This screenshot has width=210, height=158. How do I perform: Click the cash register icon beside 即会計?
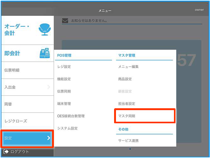click(44, 53)
